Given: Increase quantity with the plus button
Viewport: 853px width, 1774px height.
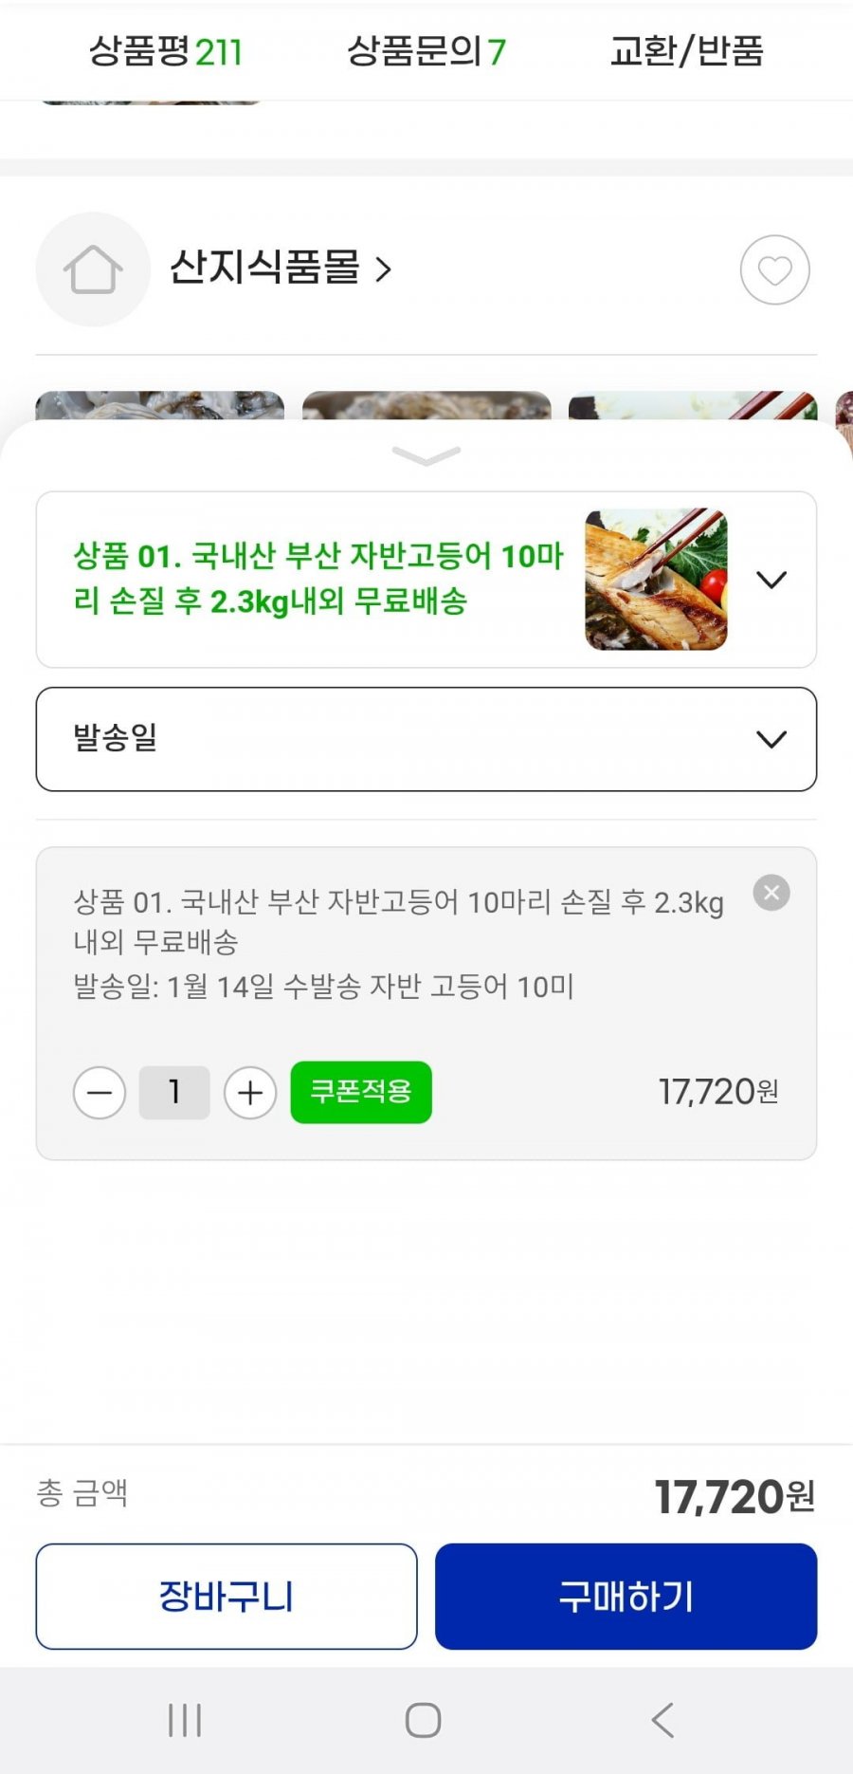Looking at the screenshot, I should pyautogui.click(x=250, y=1093).
